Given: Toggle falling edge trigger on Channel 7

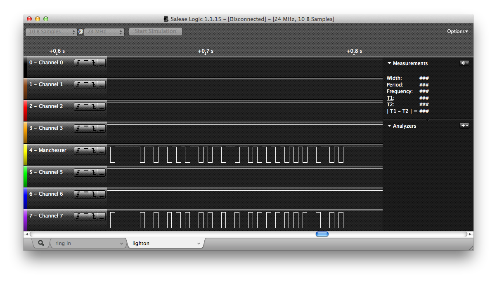Looking at the screenshot, I should pyautogui.click(x=94, y=216).
